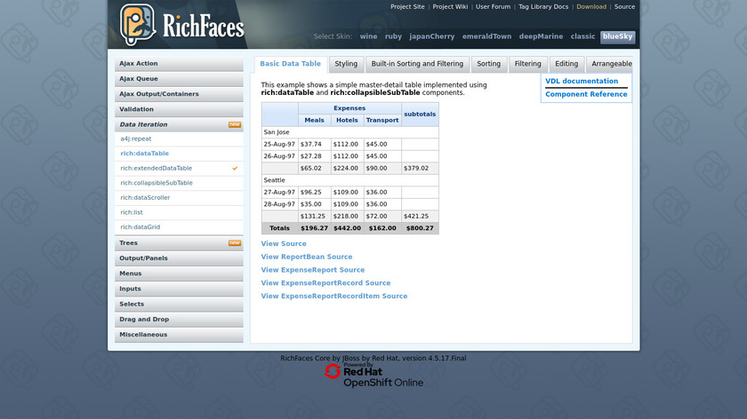
Task: Open VDL documentation link
Action: tap(582, 82)
